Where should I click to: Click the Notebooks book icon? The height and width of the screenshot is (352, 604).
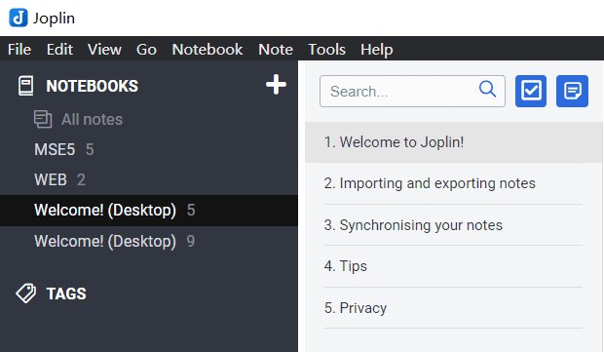pyautogui.click(x=25, y=86)
